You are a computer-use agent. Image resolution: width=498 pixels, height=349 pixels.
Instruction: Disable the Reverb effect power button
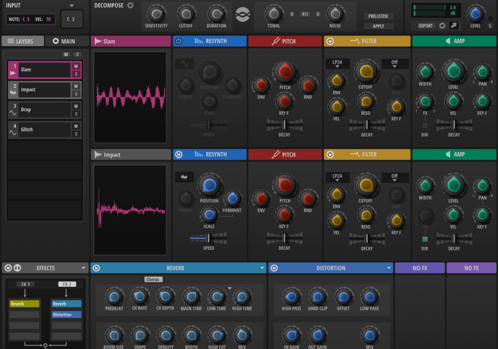click(96, 268)
